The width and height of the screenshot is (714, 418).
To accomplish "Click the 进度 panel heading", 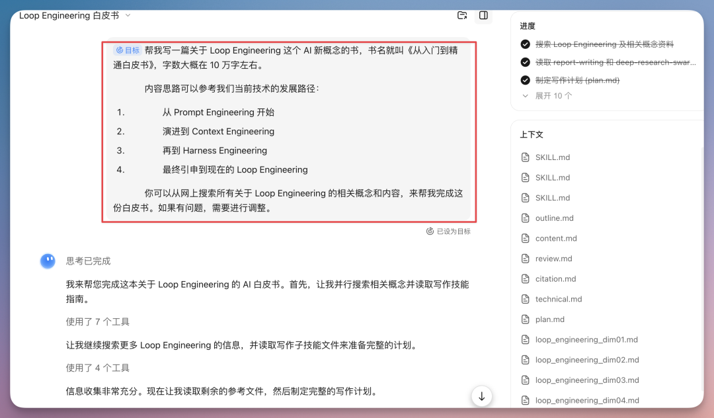I will (x=528, y=26).
